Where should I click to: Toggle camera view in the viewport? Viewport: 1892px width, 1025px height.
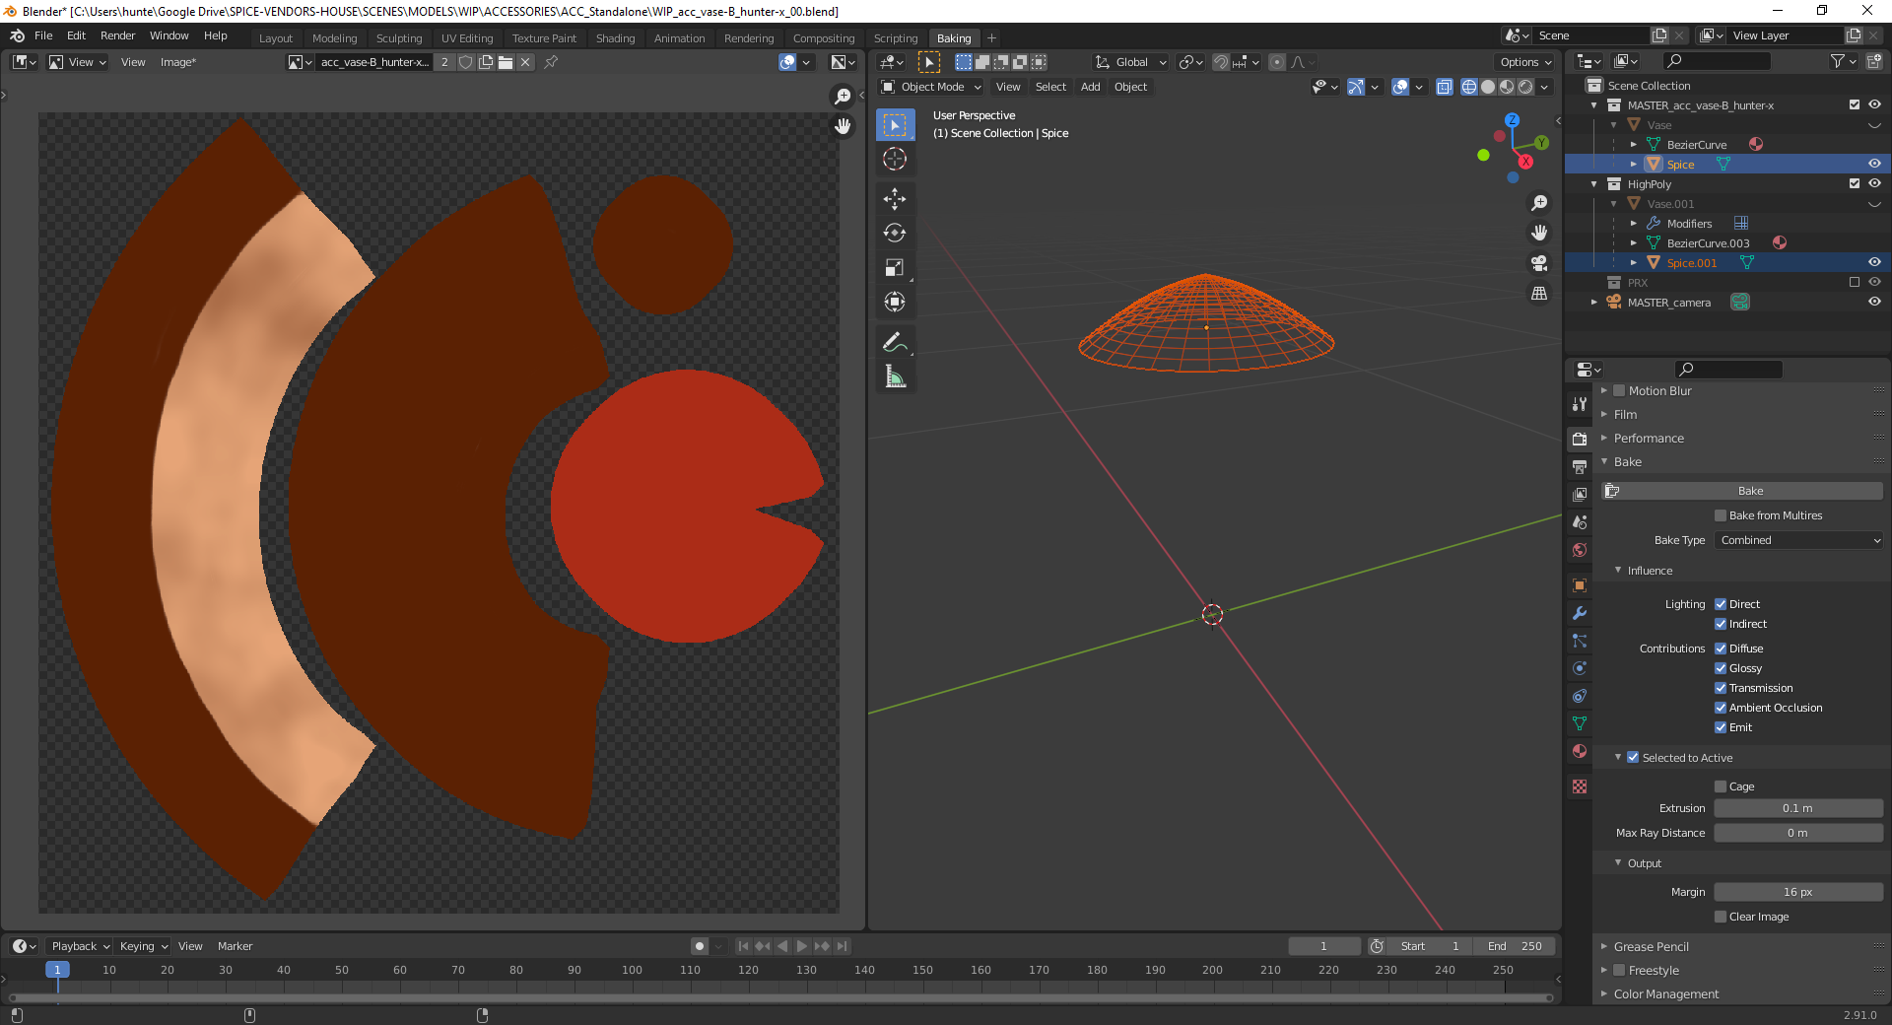tap(1539, 263)
